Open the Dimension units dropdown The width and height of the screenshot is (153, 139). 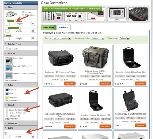click(98, 38)
